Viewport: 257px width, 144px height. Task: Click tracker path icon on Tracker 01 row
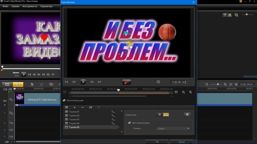[x=113, y=112]
